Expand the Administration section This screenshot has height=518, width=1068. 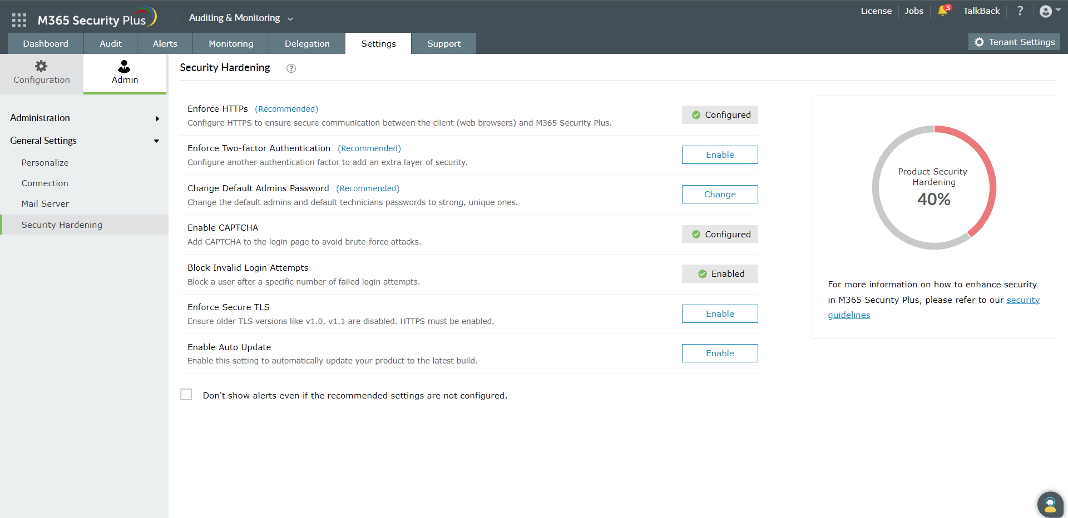[84, 118]
